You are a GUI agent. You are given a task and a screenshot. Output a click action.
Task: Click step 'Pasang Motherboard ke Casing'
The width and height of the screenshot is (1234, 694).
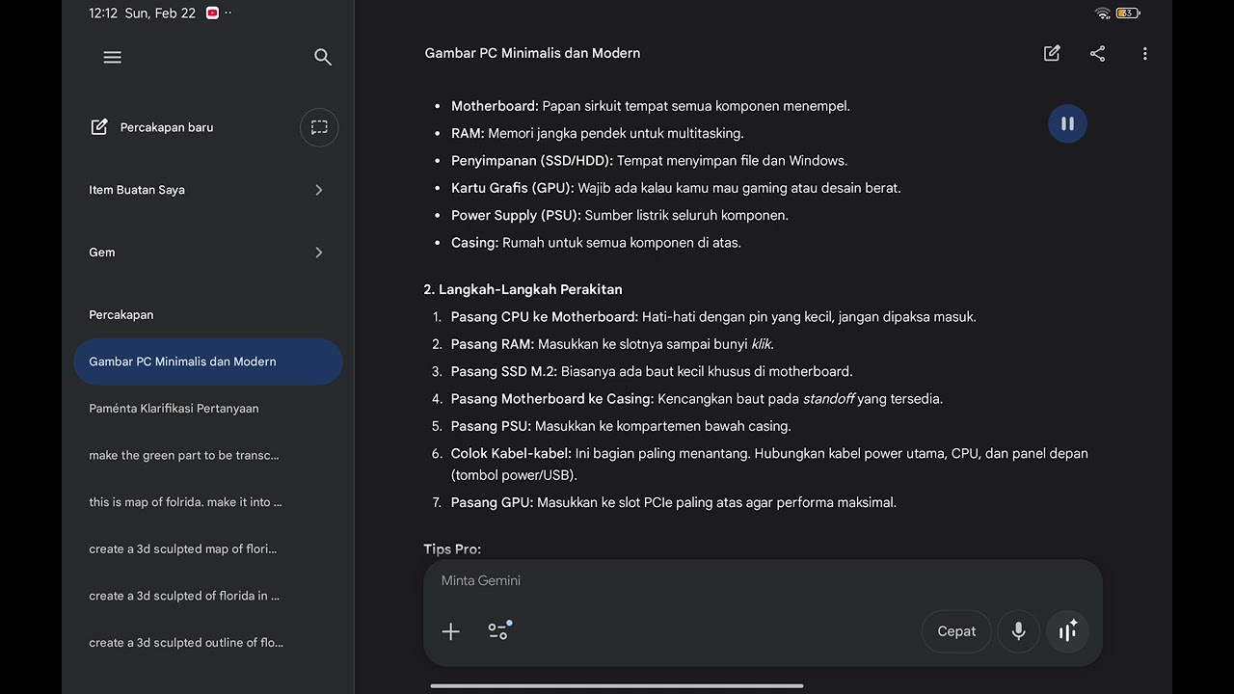[x=697, y=399]
